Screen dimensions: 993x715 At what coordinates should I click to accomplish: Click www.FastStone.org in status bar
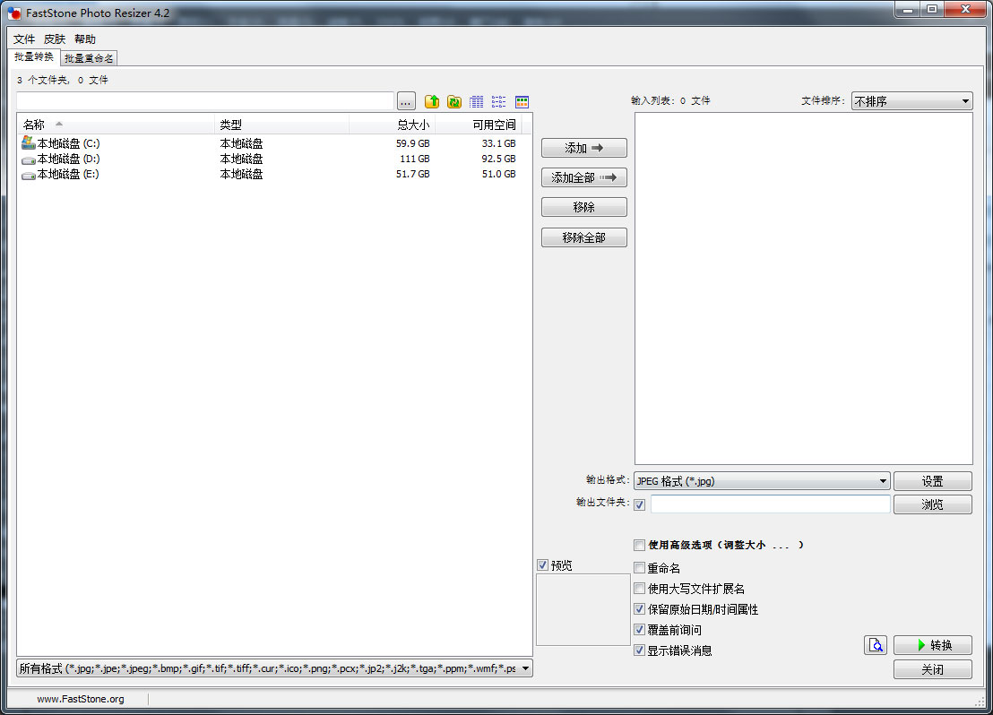coord(81,699)
